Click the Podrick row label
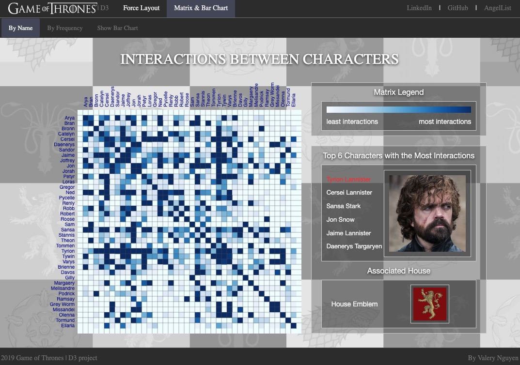The height and width of the screenshot is (365, 520). (x=67, y=293)
